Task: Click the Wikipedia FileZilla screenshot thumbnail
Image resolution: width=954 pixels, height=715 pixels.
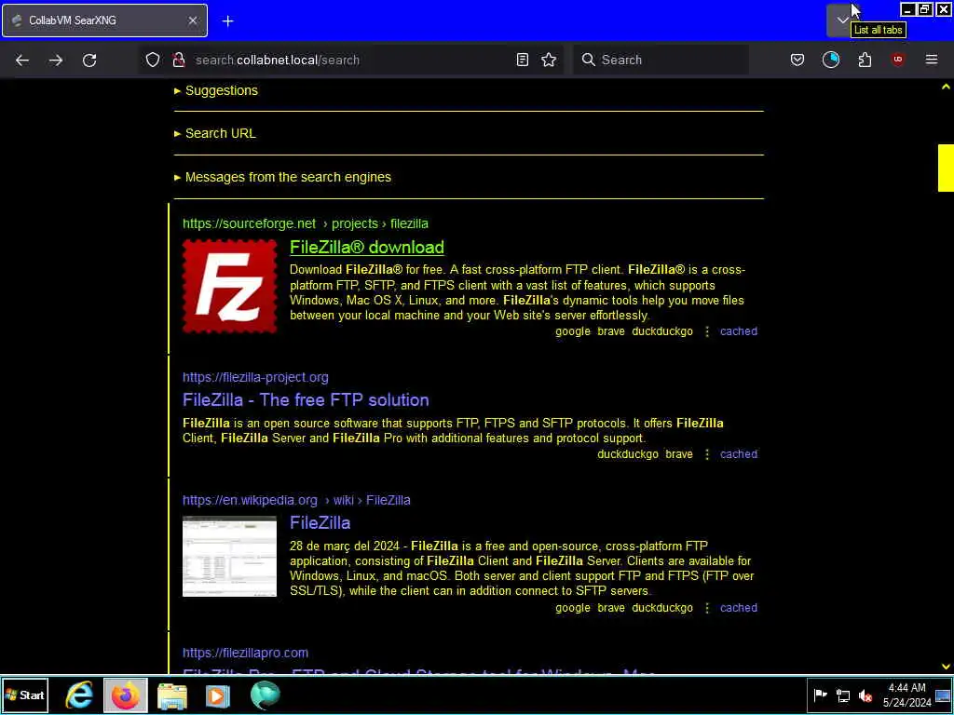Action: coord(230,557)
